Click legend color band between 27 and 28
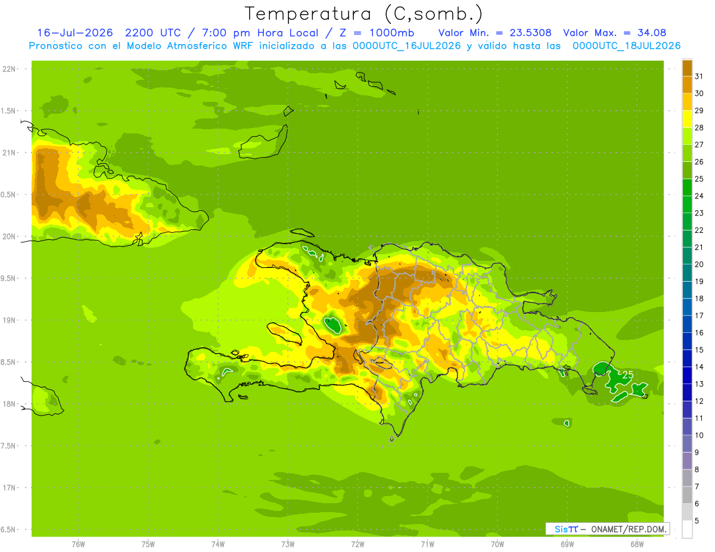The height and width of the screenshot is (552, 715). click(x=687, y=136)
